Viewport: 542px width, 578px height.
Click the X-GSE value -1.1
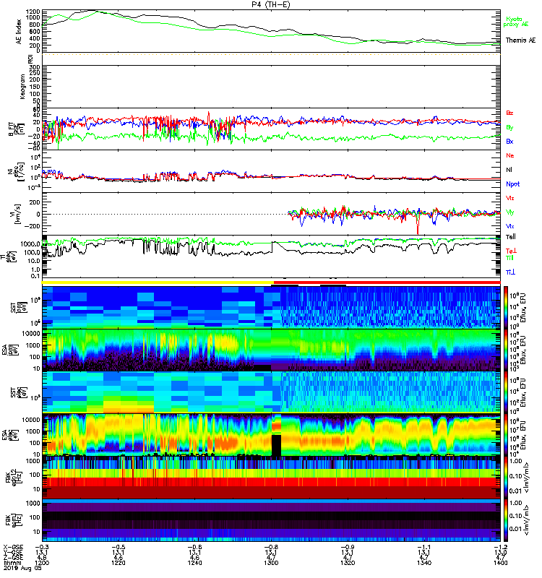tap(424, 548)
